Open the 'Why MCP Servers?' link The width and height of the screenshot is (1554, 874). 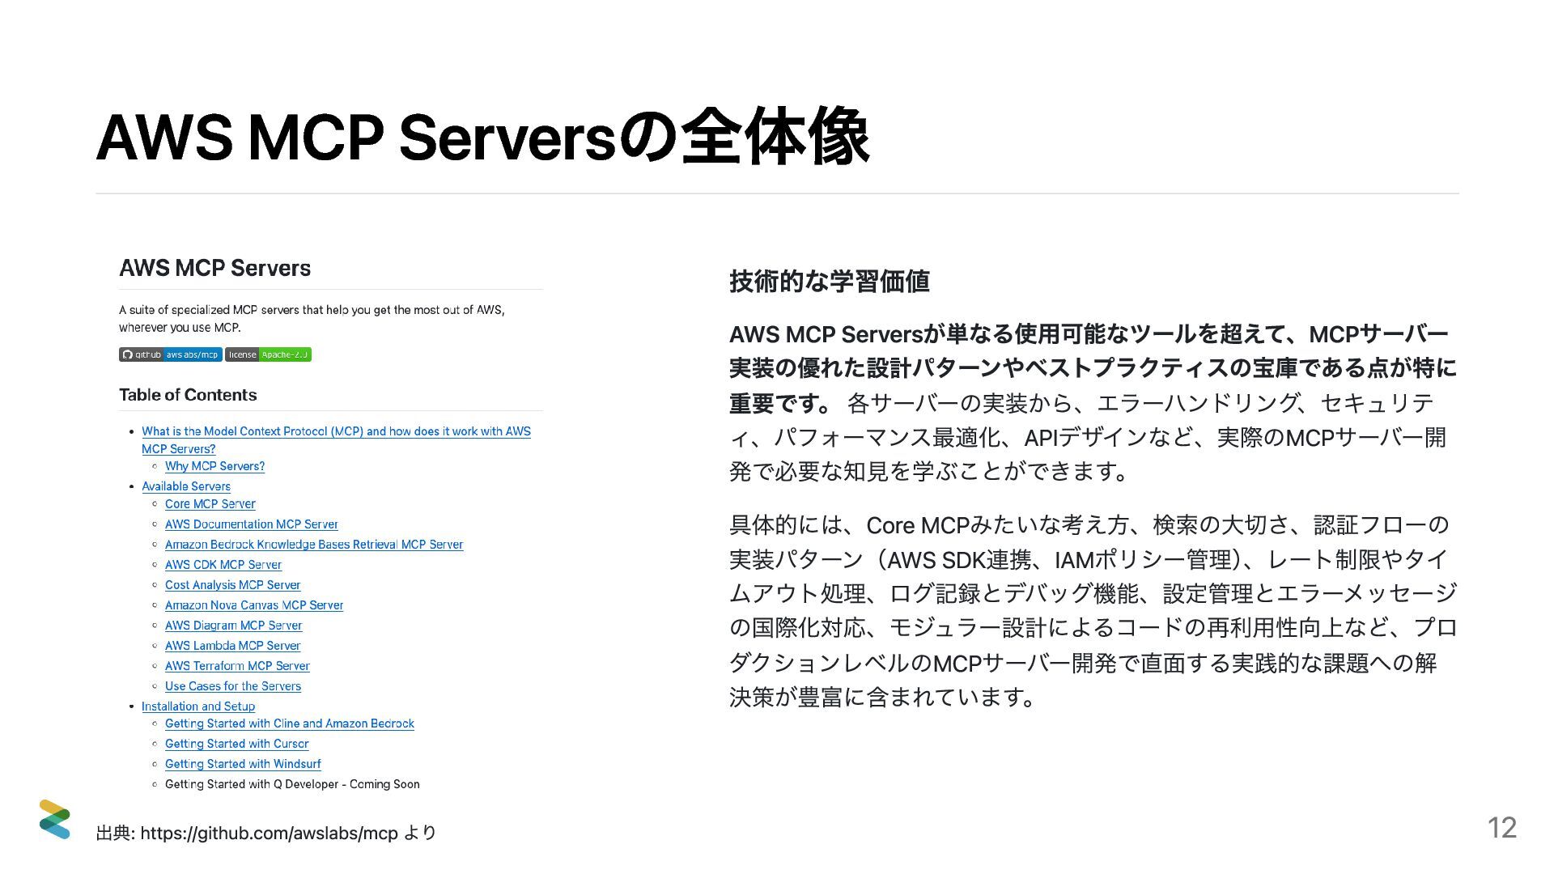tap(214, 466)
